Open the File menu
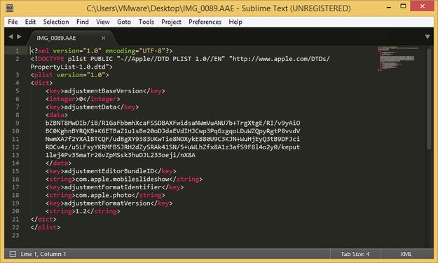This screenshot has height=263, width=438. (x=13, y=22)
